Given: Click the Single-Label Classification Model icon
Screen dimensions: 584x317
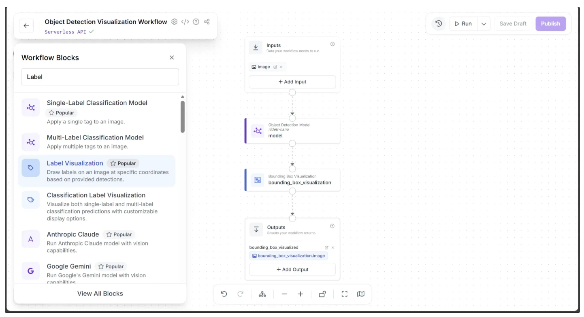Looking at the screenshot, I should click(x=31, y=108).
